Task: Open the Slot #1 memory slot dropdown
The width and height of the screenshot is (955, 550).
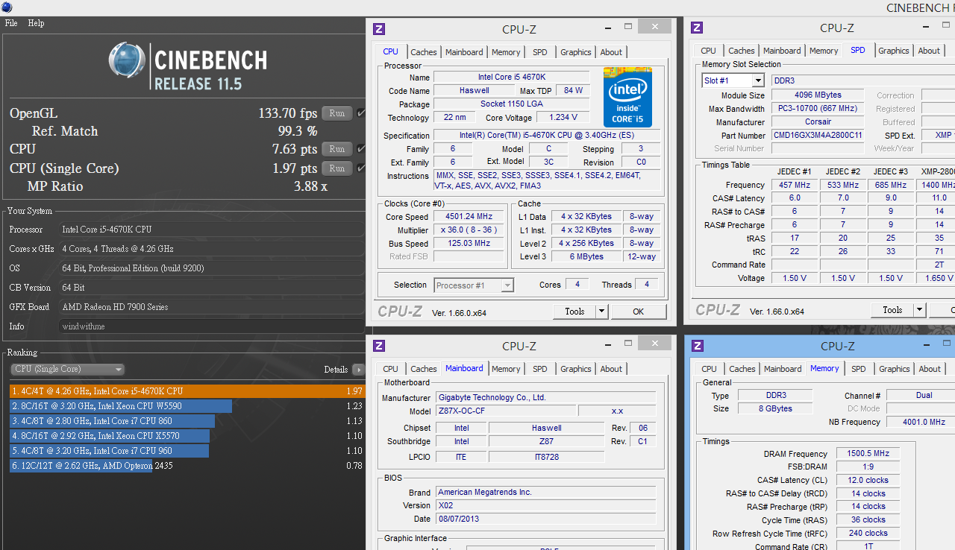Action: [x=733, y=80]
